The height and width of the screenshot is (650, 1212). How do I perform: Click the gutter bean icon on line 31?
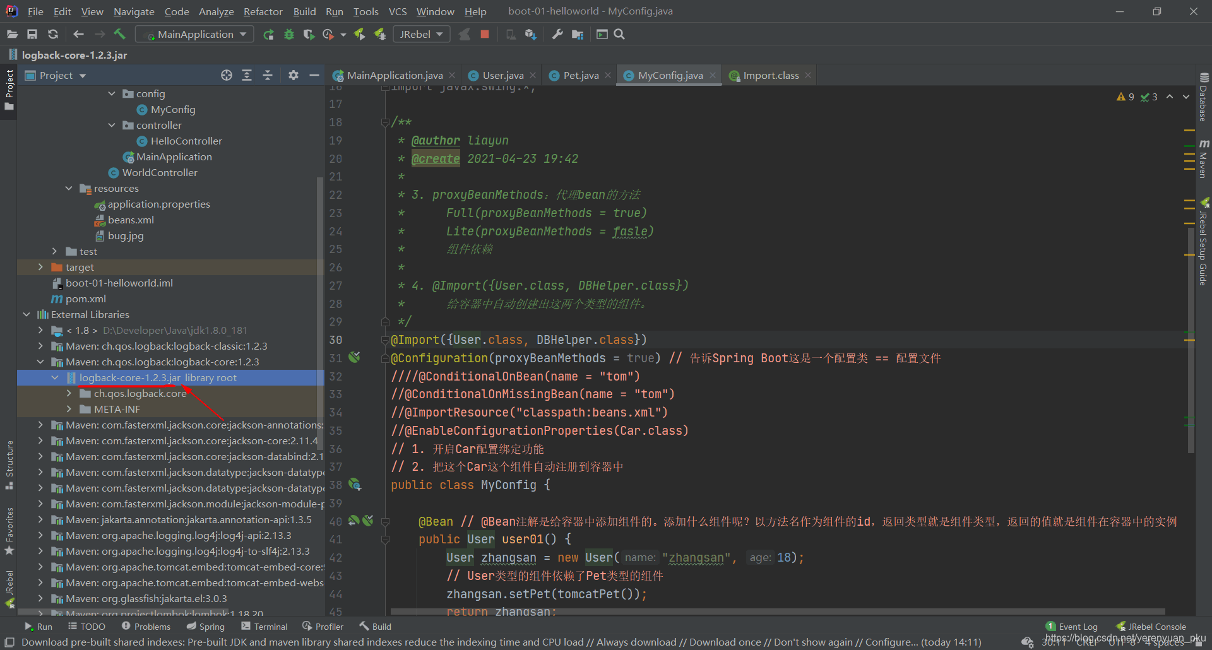tap(355, 357)
